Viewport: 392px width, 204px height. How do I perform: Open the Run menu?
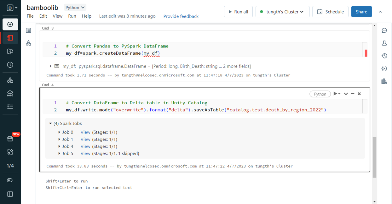(x=72, y=16)
